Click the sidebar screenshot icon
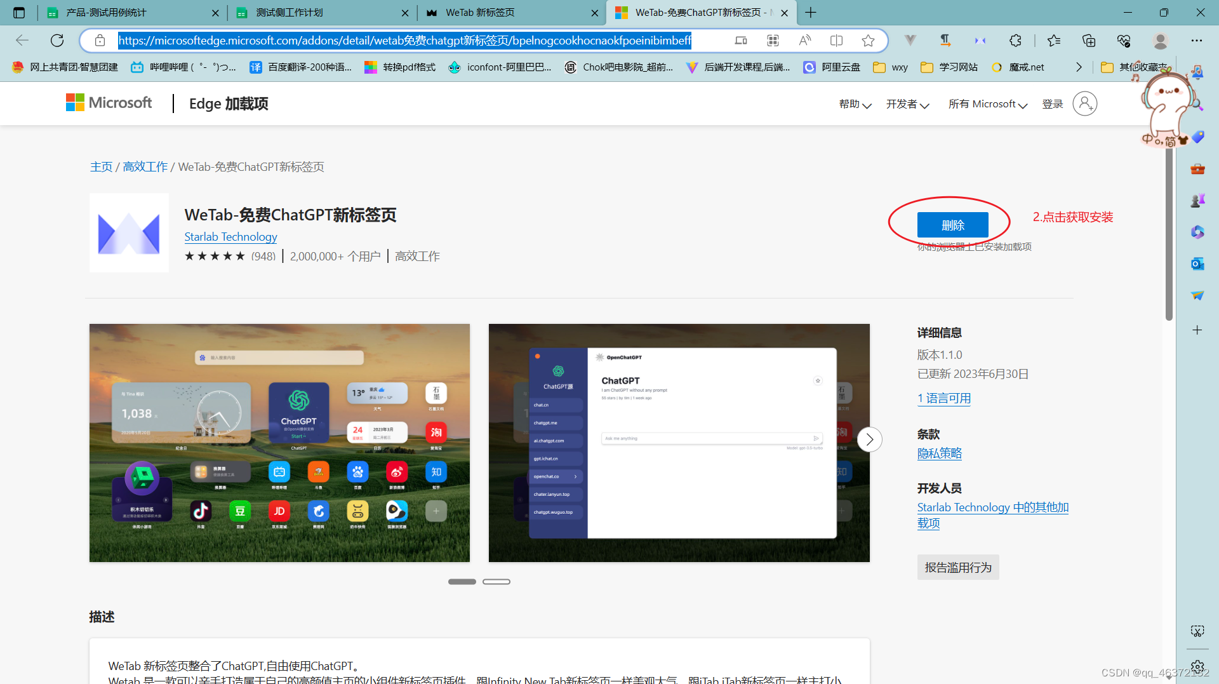This screenshot has width=1219, height=684. 1197,631
